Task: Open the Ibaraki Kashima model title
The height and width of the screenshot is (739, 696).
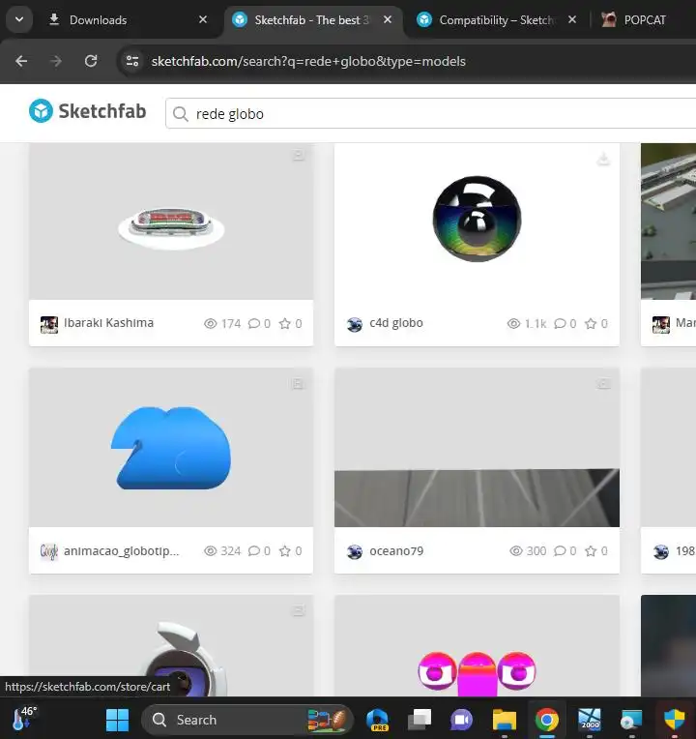Action: pos(109,323)
